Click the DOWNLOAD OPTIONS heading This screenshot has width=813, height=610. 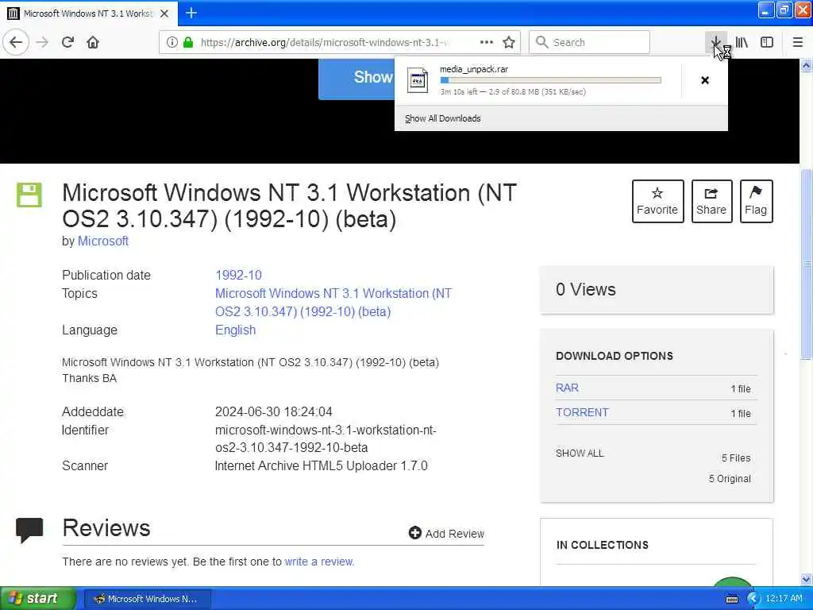[615, 356]
